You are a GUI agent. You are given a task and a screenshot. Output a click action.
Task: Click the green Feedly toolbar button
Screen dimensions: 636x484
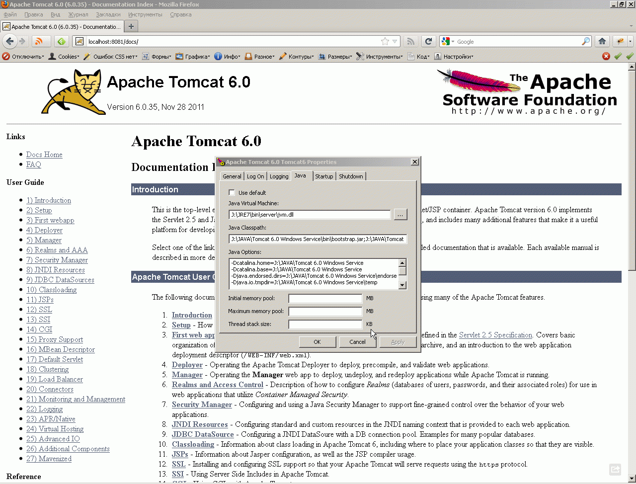tap(61, 41)
